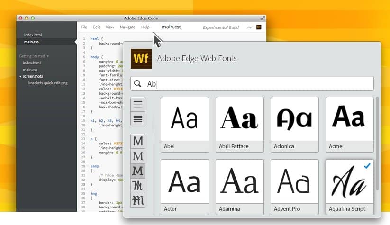
Task: Open the File menu
Action: coord(84,27)
